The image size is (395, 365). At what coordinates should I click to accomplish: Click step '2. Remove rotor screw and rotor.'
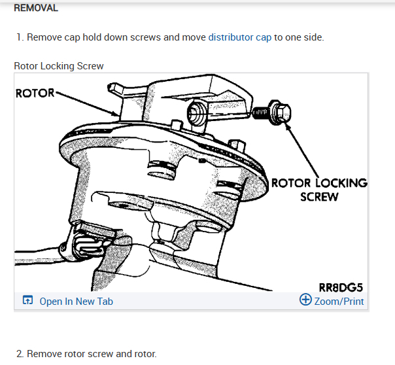coord(86,354)
